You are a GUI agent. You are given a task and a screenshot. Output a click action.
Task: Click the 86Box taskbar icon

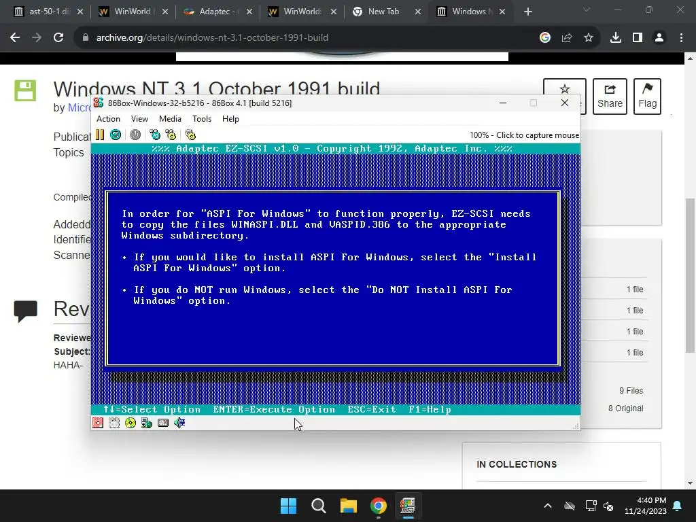coord(408,506)
